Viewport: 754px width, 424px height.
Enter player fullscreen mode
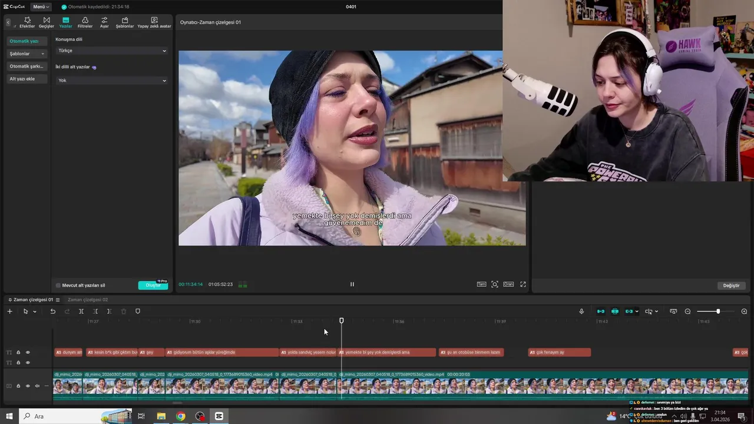pyautogui.click(x=522, y=284)
